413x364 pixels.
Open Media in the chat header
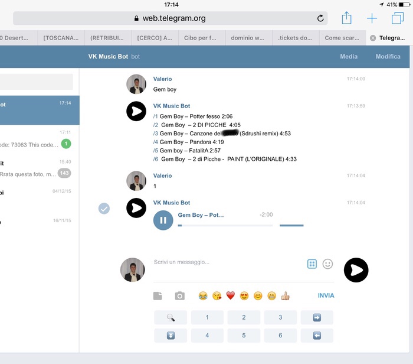pyautogui.click(x=349, y=57)
